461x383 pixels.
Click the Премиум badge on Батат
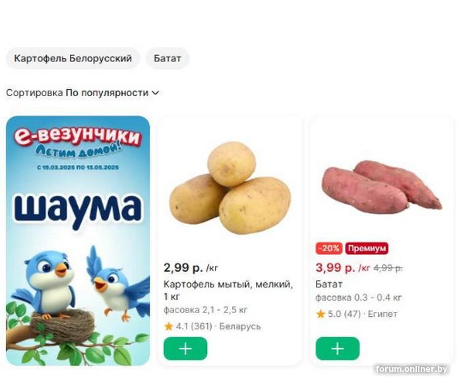367,249
